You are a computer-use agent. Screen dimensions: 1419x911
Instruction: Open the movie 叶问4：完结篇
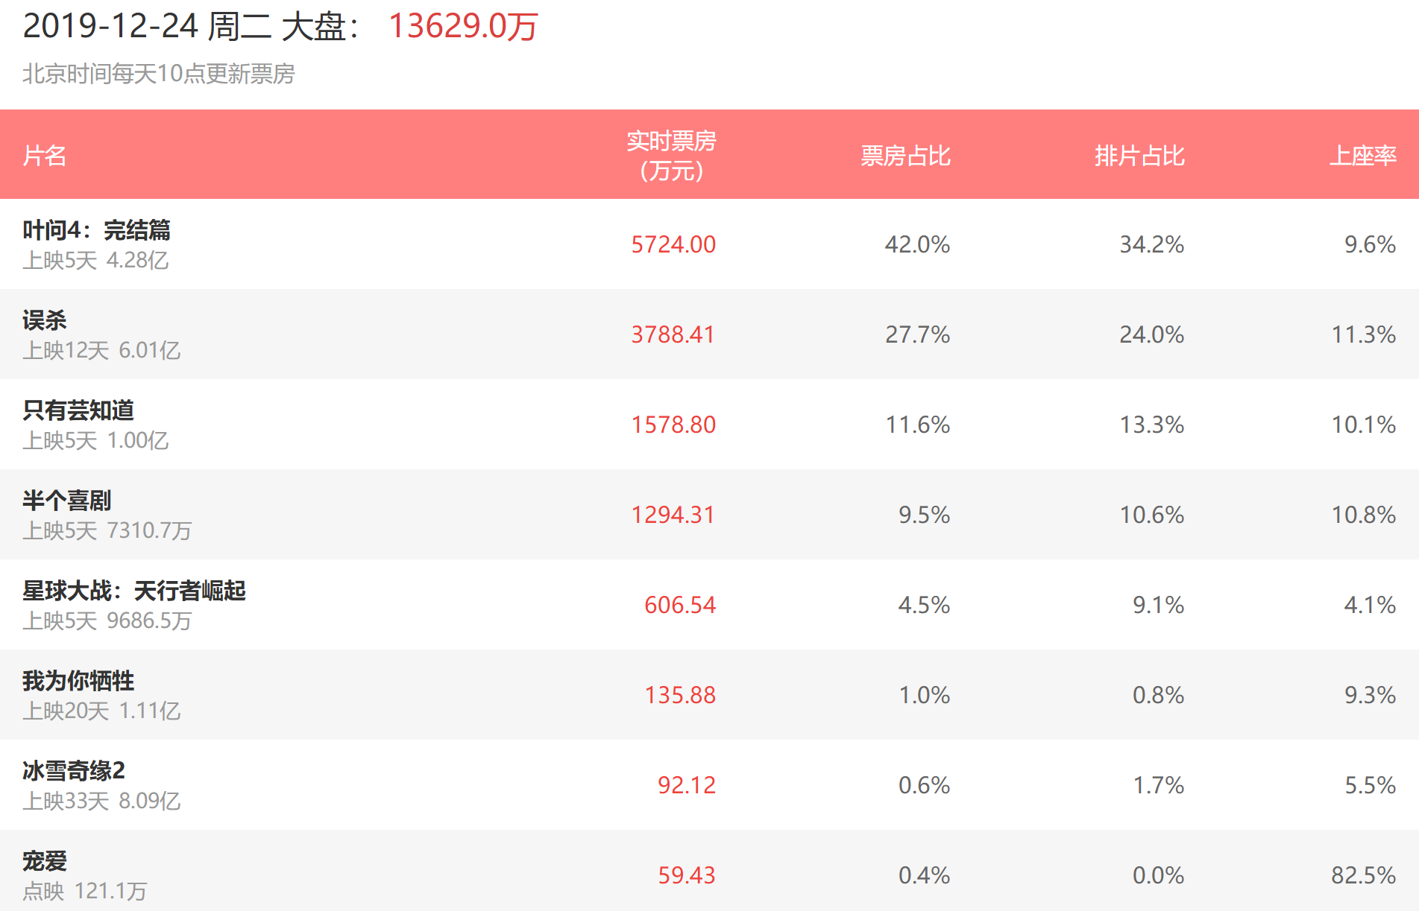(x=96, y=230)
